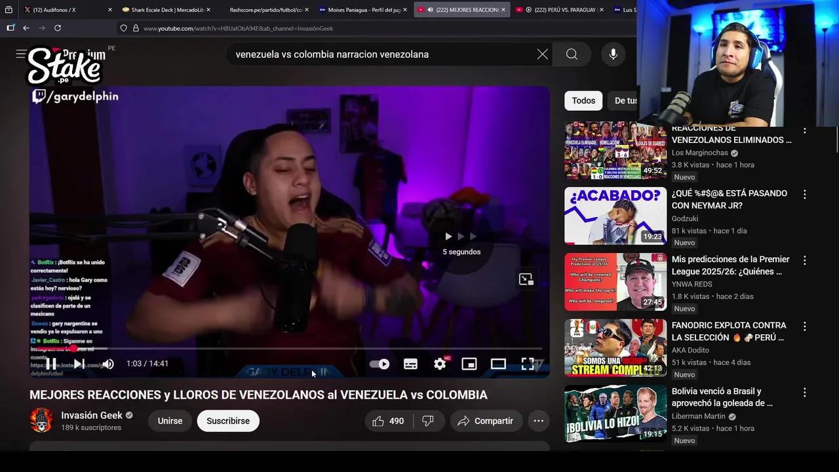Open options for Bolivia venció video
This screenshot has height=472, width=839.
pos(804,392)
